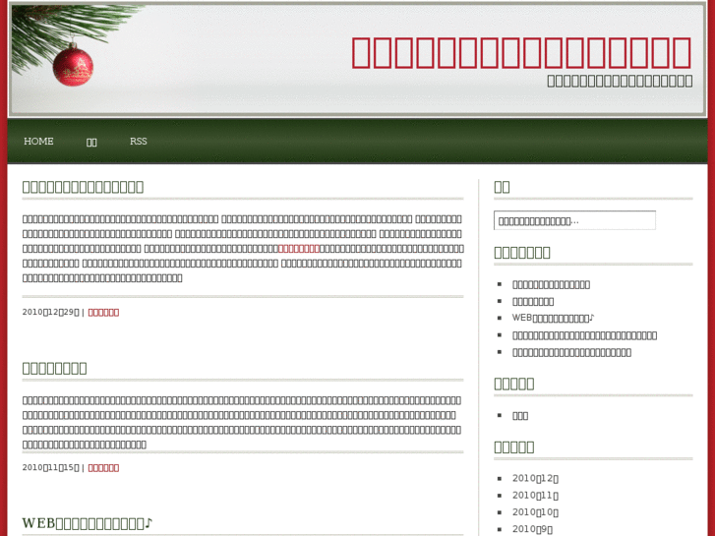This screenshot has height=536, width=715.
Task: Open the single category list entry
Action: 520,416
